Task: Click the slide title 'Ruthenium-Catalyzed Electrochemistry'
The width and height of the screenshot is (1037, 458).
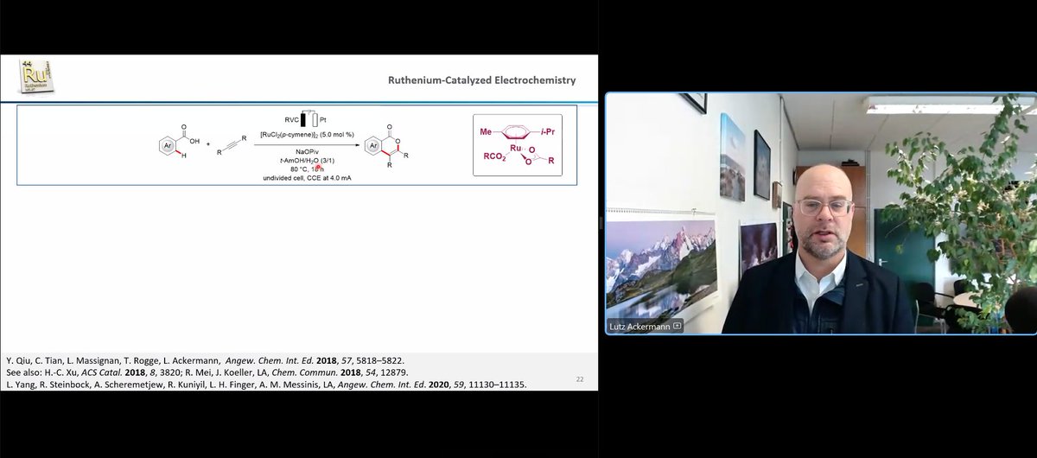Action: click(x=482, y=80)
